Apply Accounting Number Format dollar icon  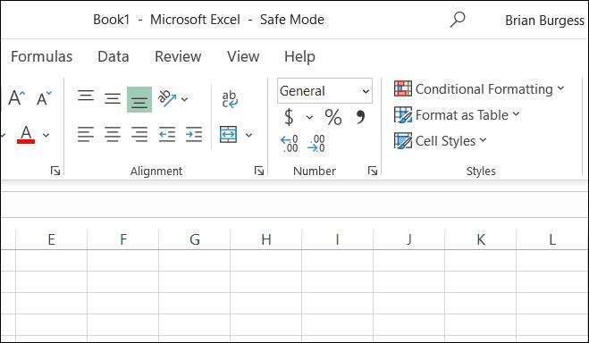tap(289, 117)
